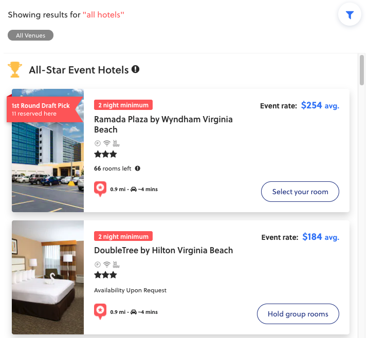Click the DoubleTree room photo
This screenshot has height=338, width=368.
pyautogui.click(x=48, y=278)
